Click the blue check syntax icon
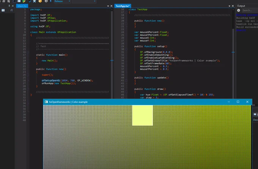The height and width of the screenshot is (169, 258). [30, 1]
